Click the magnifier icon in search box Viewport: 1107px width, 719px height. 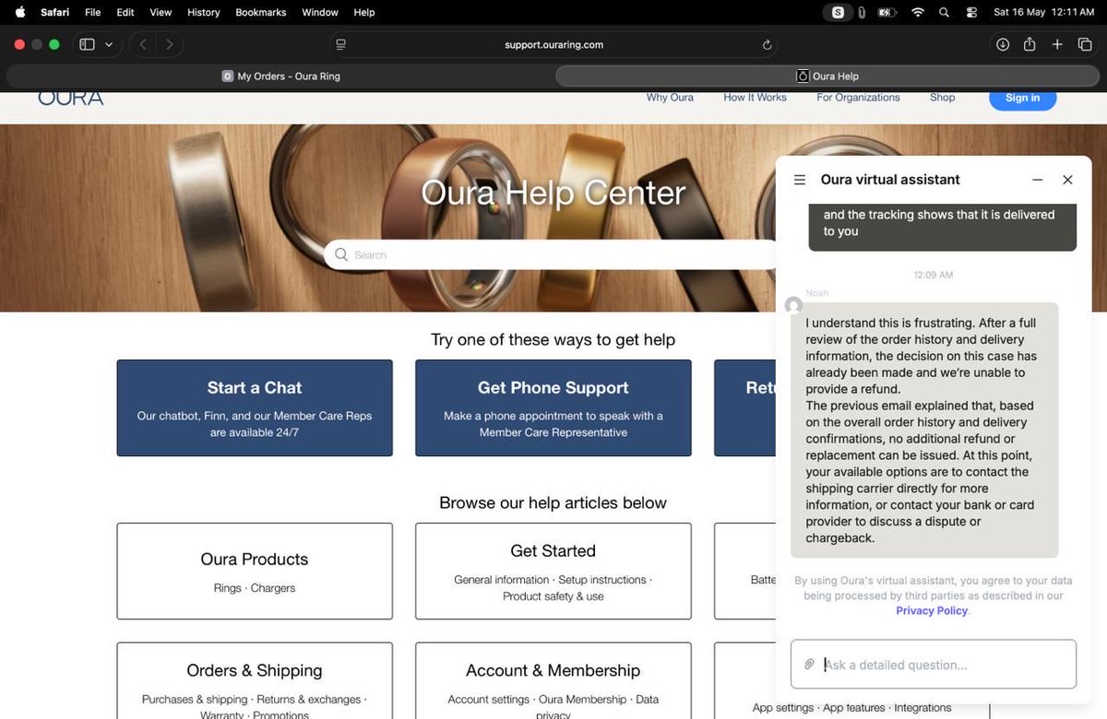point(341,254)
